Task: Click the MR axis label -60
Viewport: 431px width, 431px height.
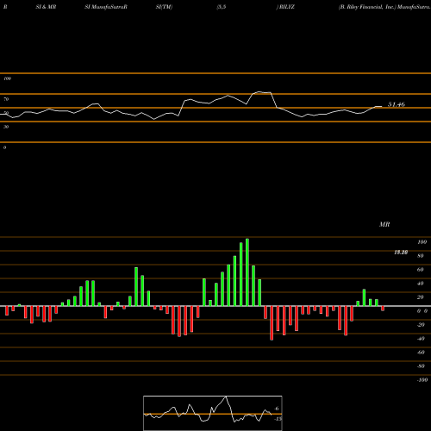Action: tap(421, 353)
